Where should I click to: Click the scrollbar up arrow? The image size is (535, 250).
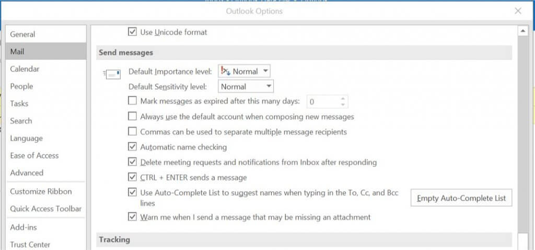(522, 31)
